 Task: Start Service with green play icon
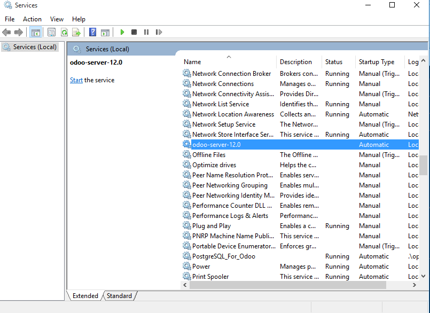122,33
